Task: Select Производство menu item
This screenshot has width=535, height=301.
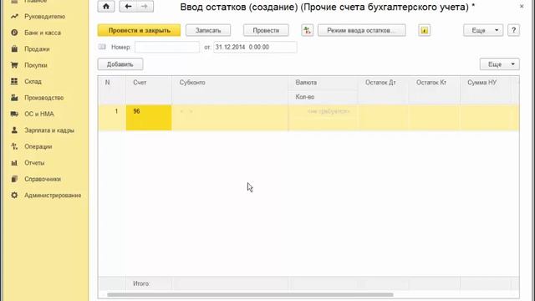Action: [x=44, y=98]
